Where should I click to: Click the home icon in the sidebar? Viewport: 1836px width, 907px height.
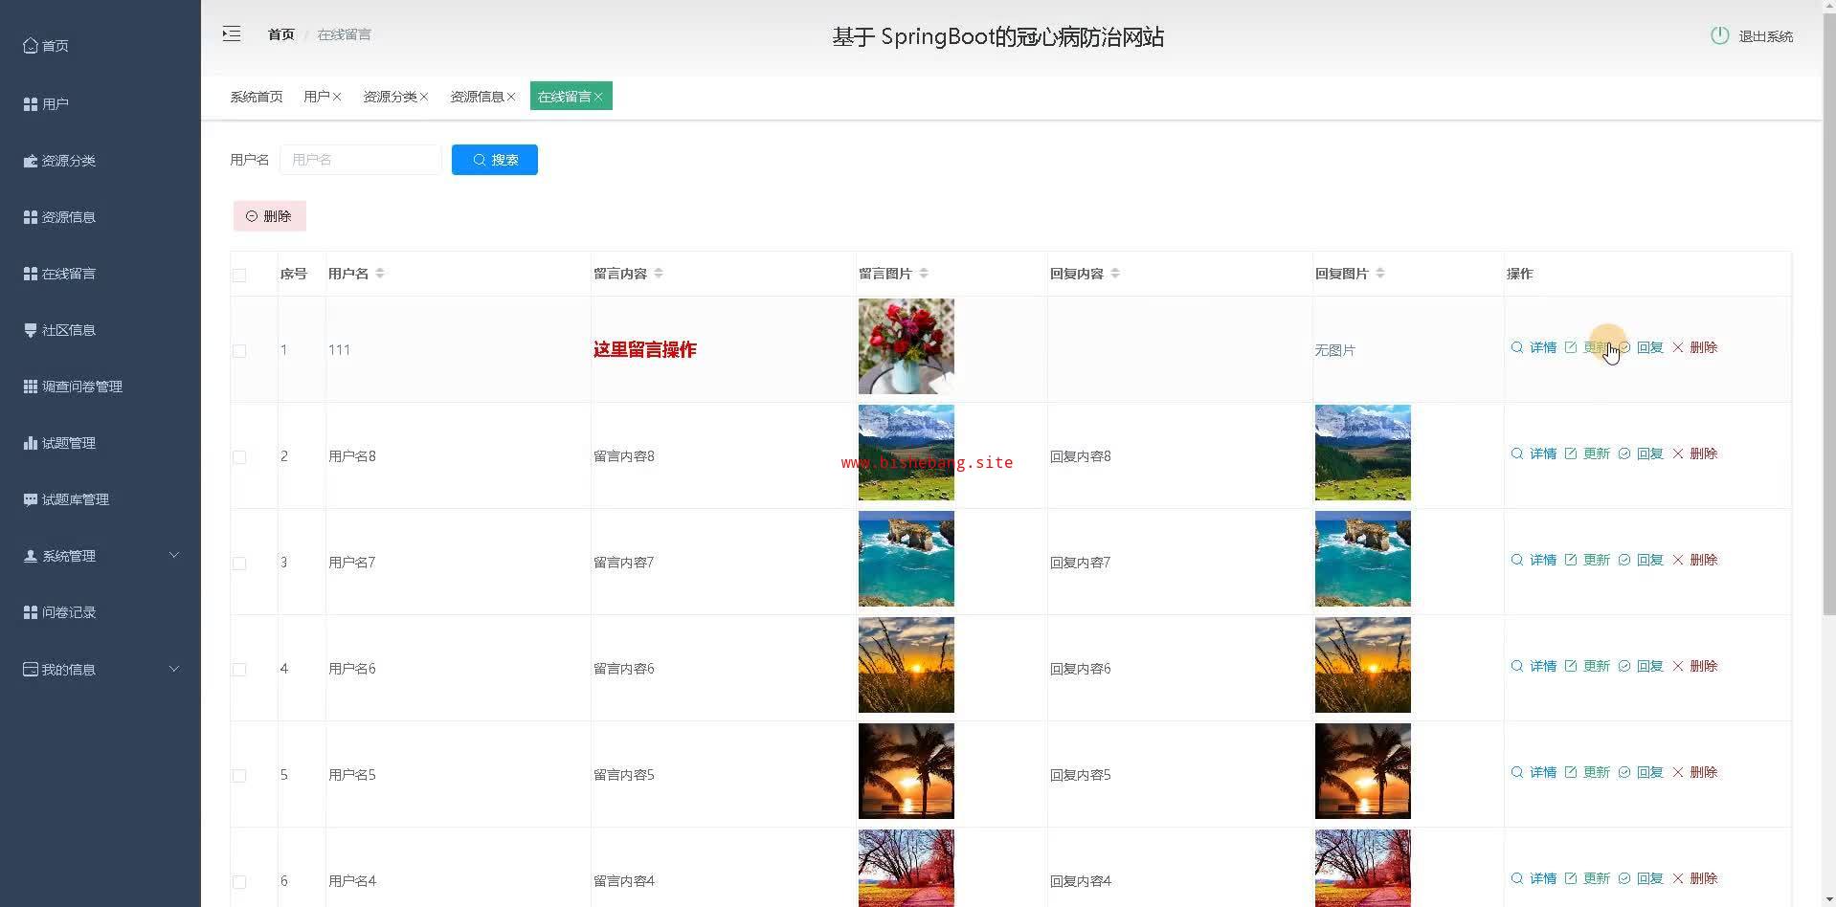31,45
